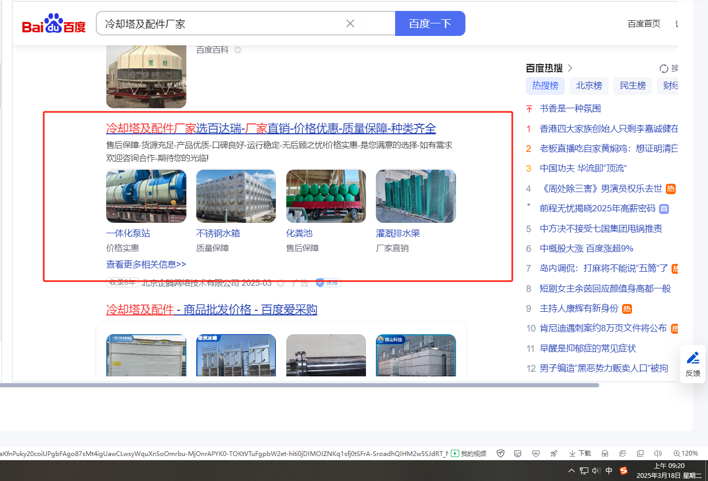This screenshot has height=481, width=708.
Task: Click the 反馈 feedback button
Action: coord(693,364)
